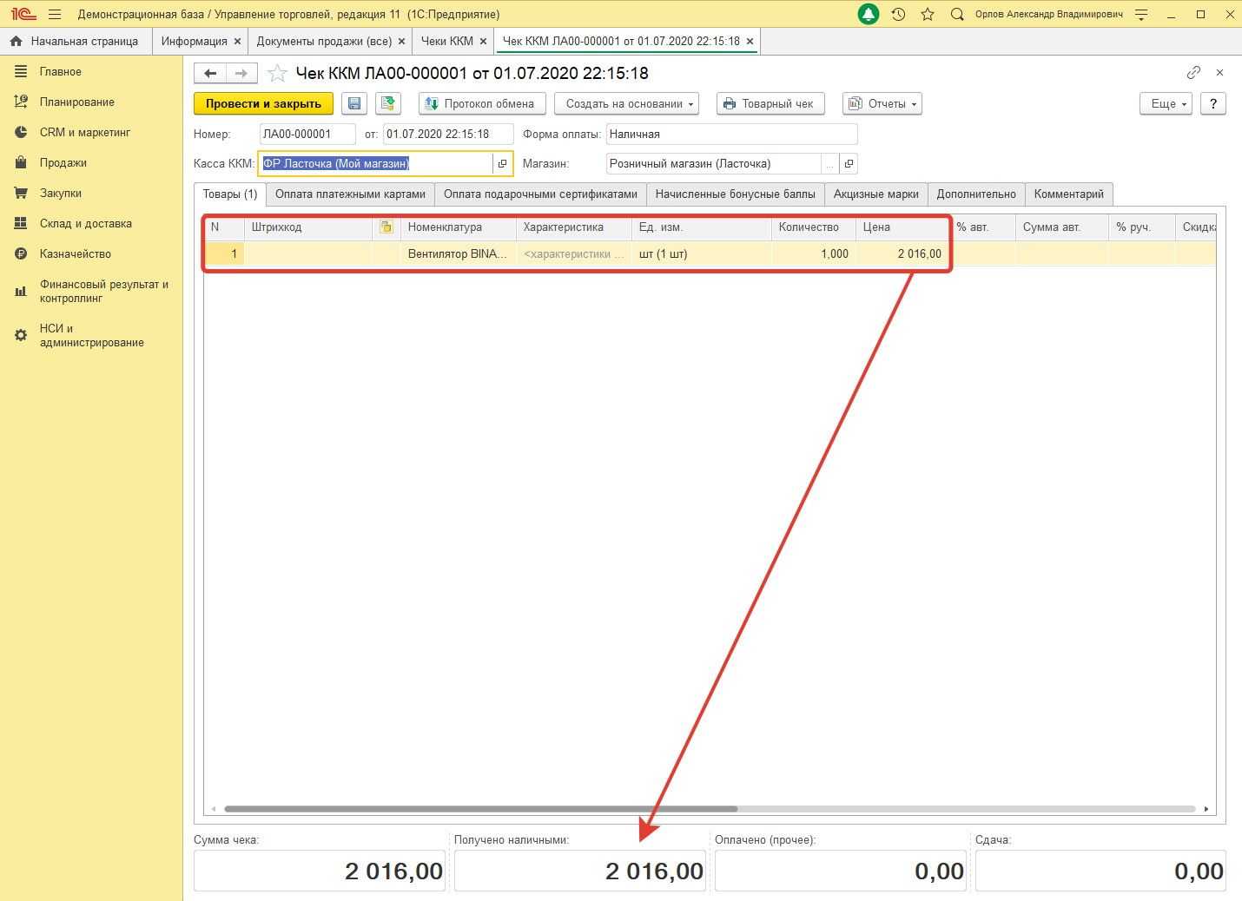Open the Магазин field's open-form icon
The height and width of the screenshot is (901, 1242).
pyautogui.click(x=849, y=163)
